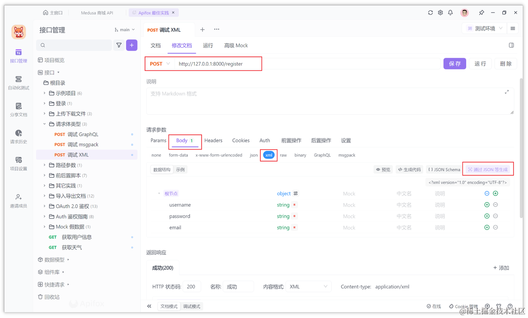Collapse the 请求体类型 folder

[x=45, y=124]
